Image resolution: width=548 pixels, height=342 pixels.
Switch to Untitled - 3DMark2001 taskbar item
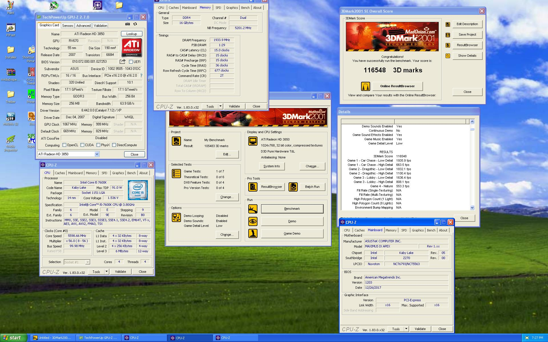54,338
